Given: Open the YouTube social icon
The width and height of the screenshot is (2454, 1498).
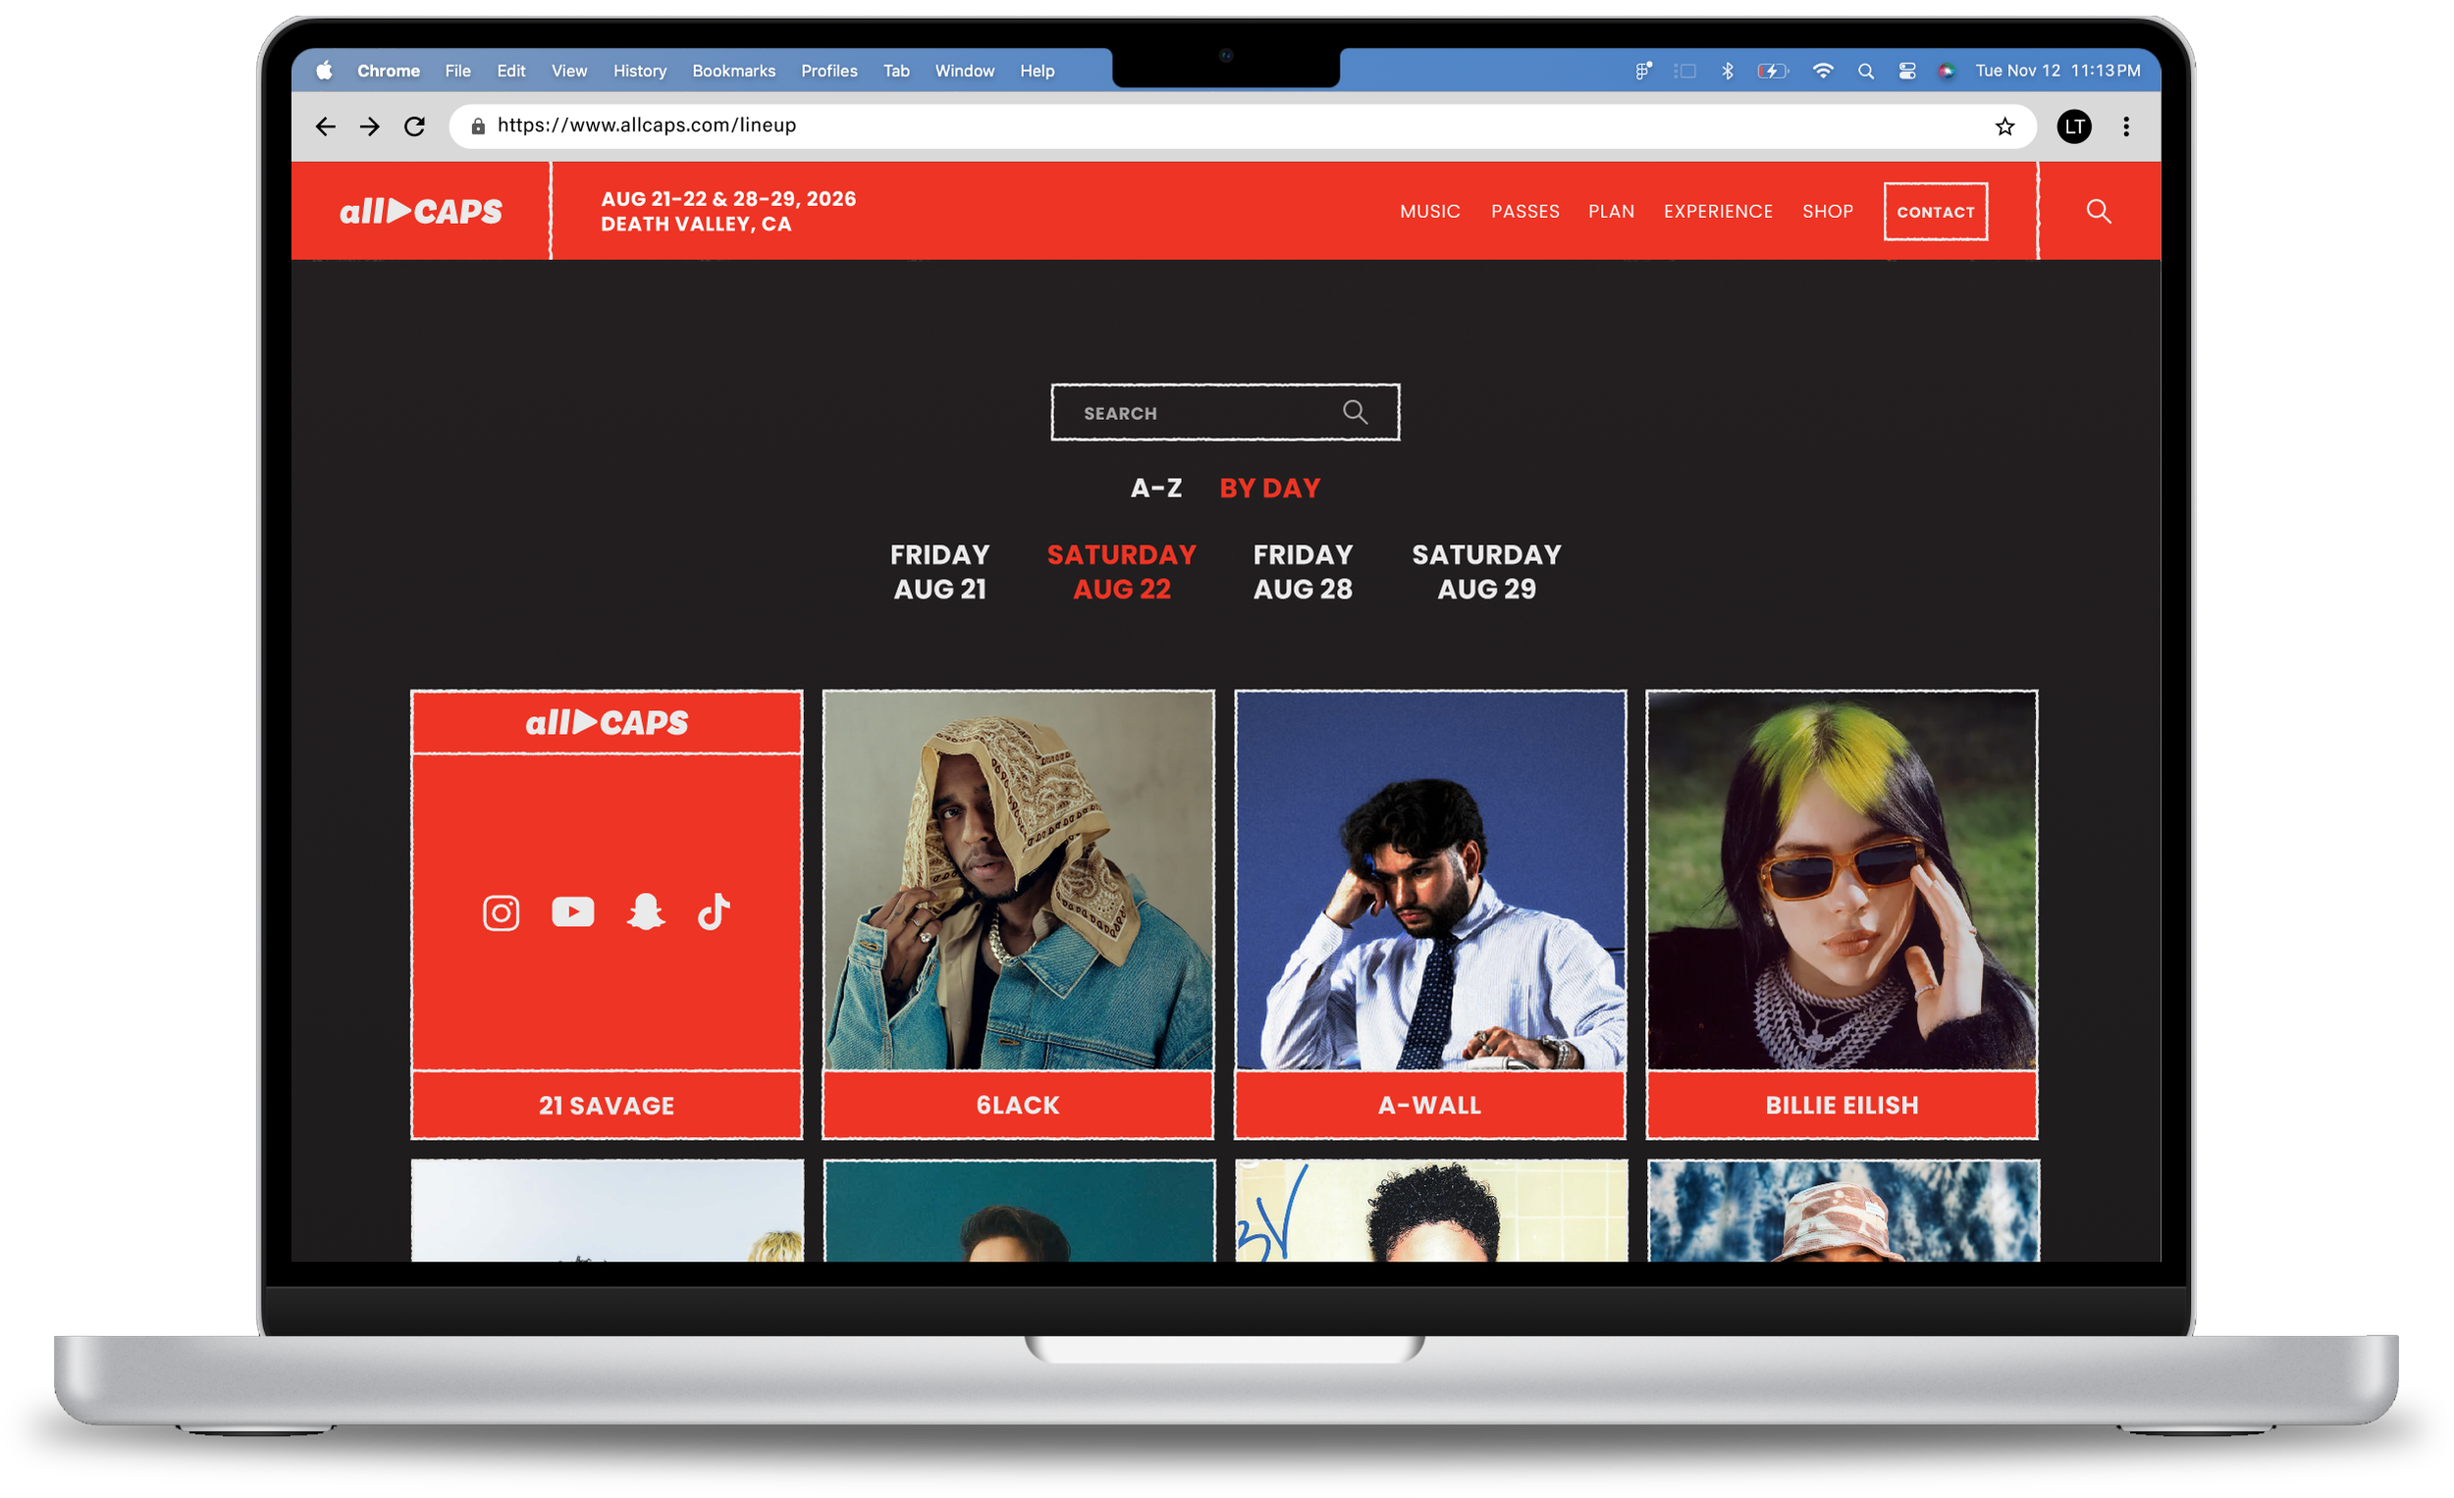Looking at the screenshot, I should pyautogui.click(x=572, y=911).
